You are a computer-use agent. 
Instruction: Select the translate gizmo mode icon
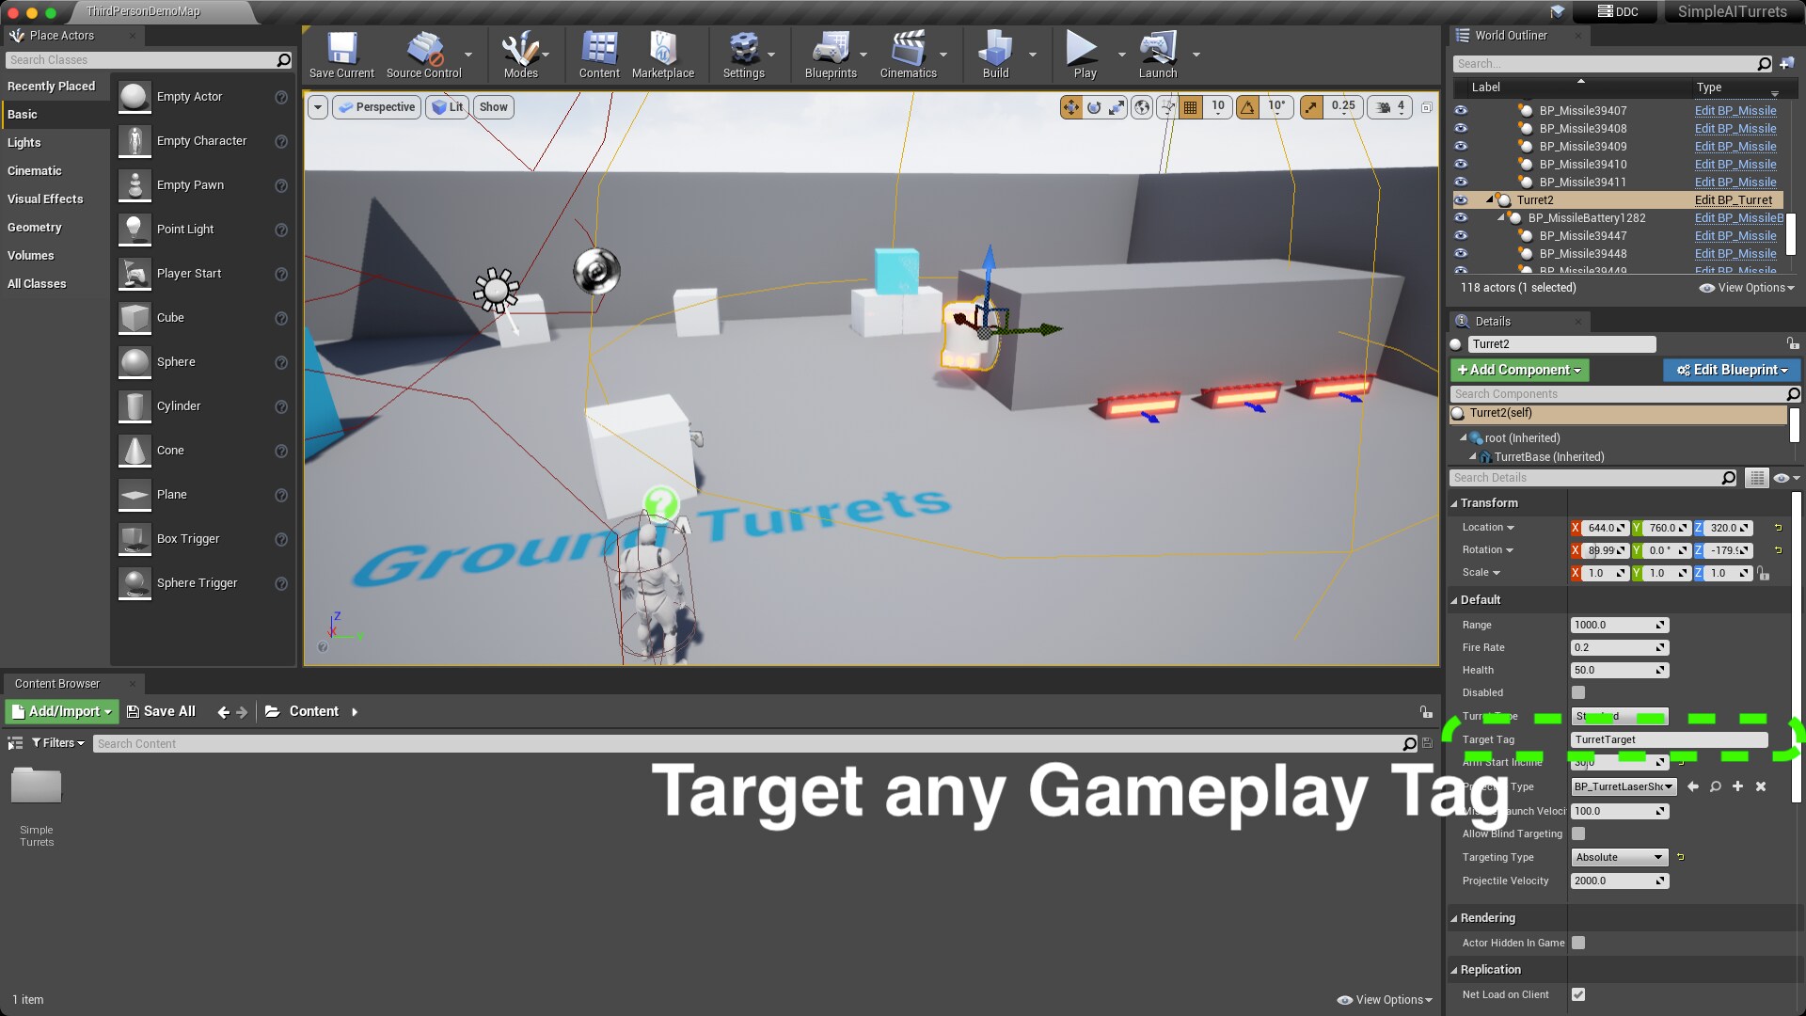1071,107
